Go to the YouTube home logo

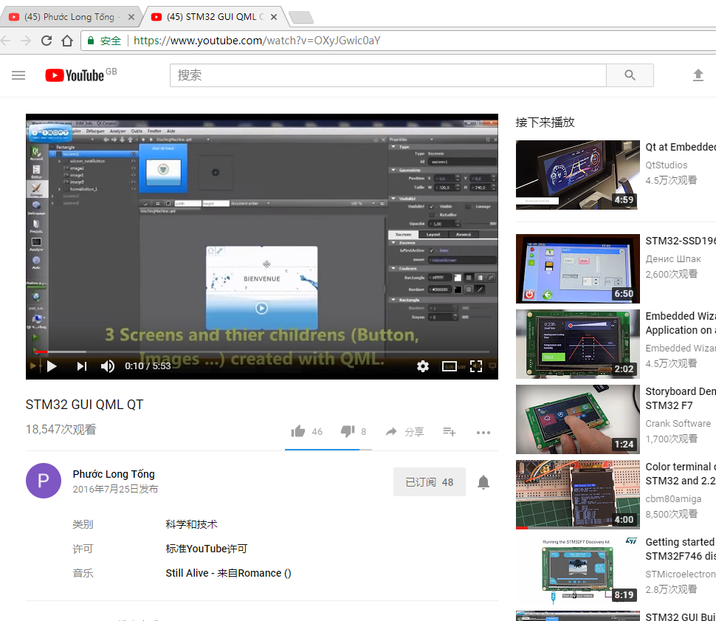click(75, 75)
